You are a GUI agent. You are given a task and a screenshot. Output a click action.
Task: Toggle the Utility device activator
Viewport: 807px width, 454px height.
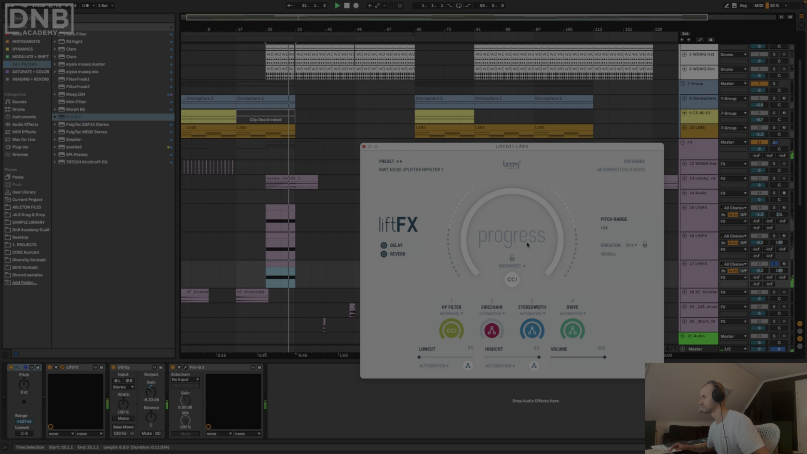coord(113,367)
